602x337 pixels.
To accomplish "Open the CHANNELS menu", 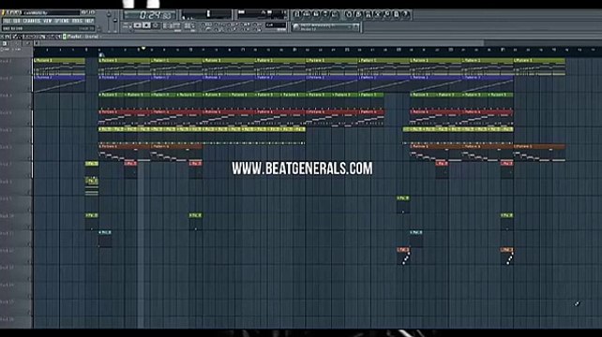I will [x=32, y=21].
